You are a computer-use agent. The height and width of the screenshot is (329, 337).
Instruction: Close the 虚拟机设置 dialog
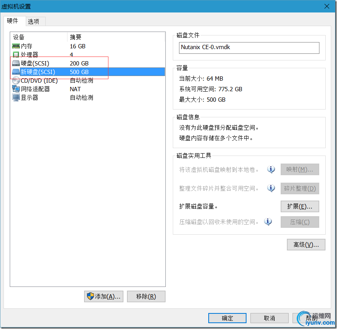click(327, 6)
